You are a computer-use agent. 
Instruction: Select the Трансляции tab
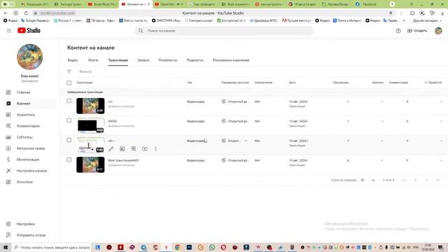click(118, 60)
